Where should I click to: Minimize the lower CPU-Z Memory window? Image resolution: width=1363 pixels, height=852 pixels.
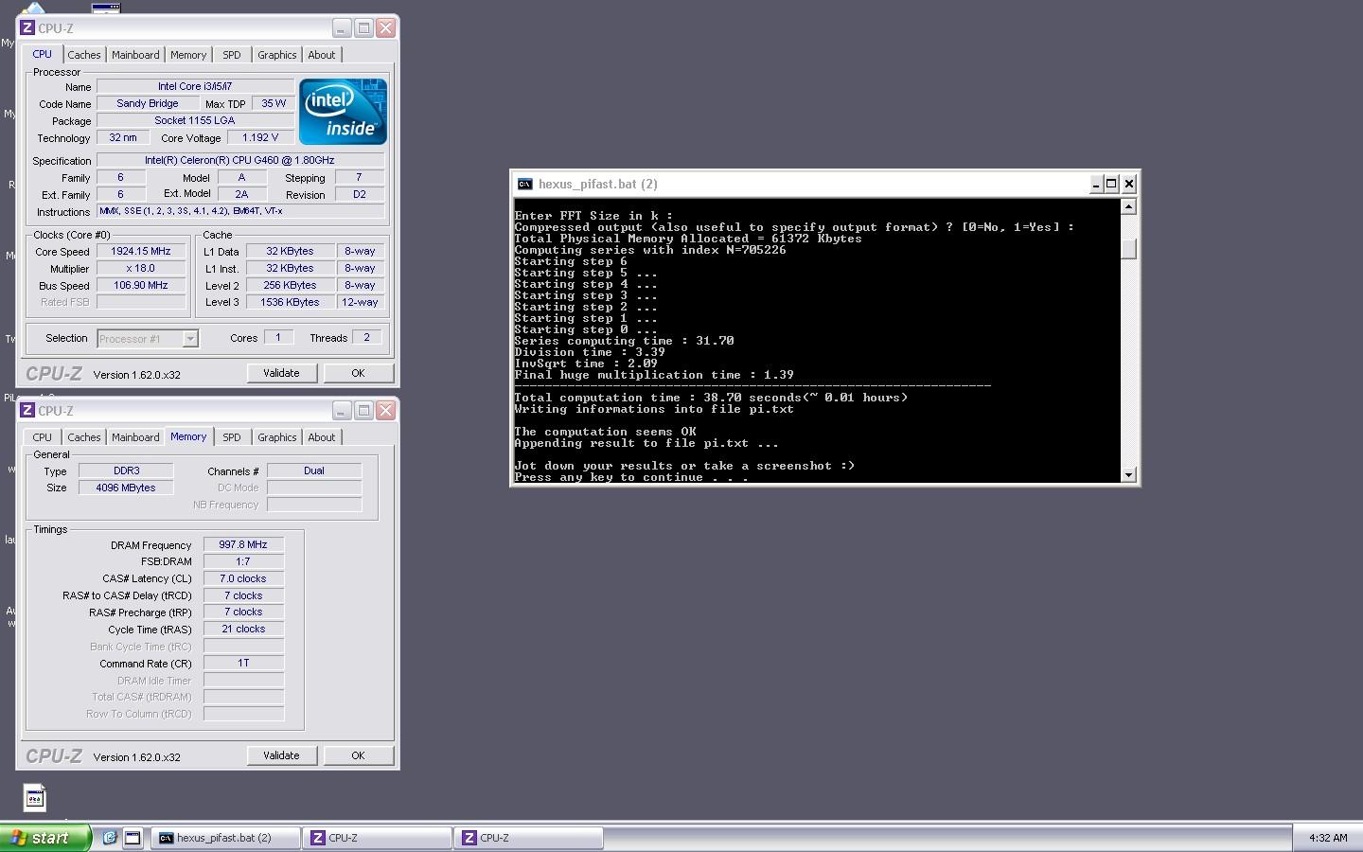[x=341, y=411]
